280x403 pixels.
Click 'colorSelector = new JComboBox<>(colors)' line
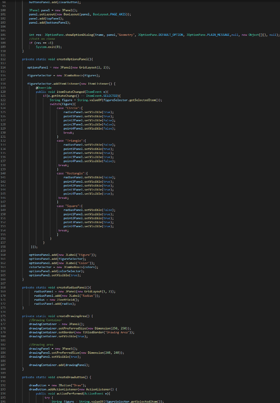pos(63,267)
